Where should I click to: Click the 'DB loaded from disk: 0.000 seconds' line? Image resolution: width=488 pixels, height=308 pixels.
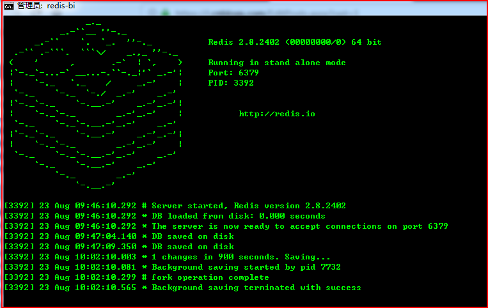pyautogui.click(x=164, y=216)
